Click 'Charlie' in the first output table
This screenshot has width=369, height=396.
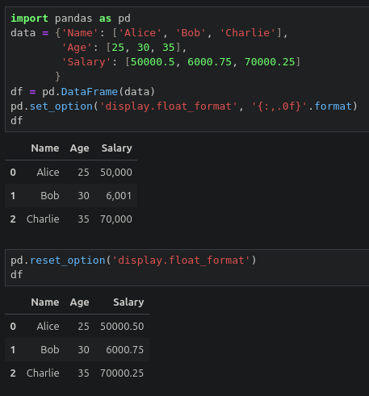(x=43, y=219)
